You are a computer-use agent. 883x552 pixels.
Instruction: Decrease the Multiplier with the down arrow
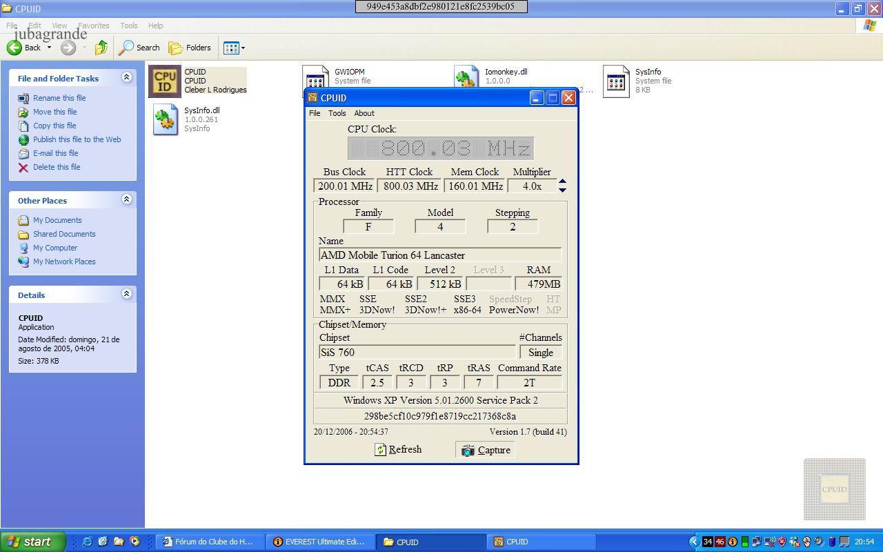tap(562, 190)
